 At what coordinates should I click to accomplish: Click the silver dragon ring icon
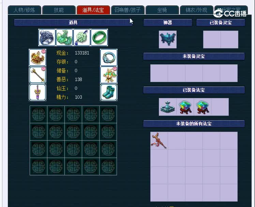[47, 37]
